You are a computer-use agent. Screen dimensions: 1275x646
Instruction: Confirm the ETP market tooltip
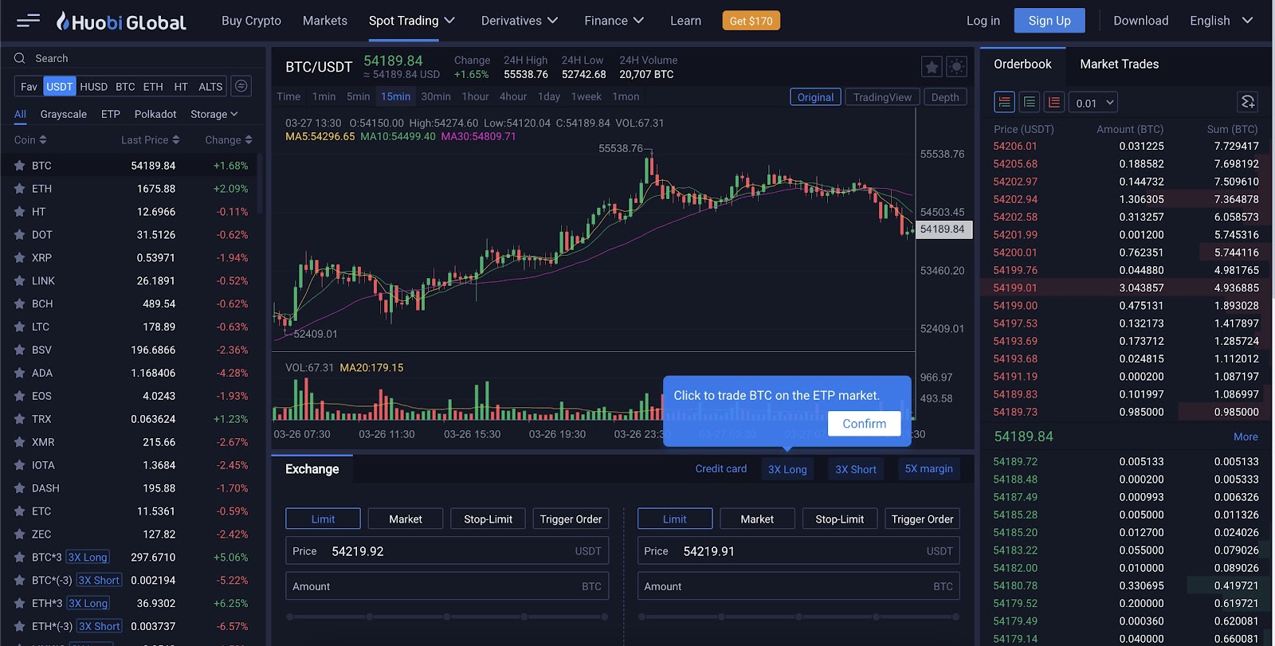pos(864,424)
